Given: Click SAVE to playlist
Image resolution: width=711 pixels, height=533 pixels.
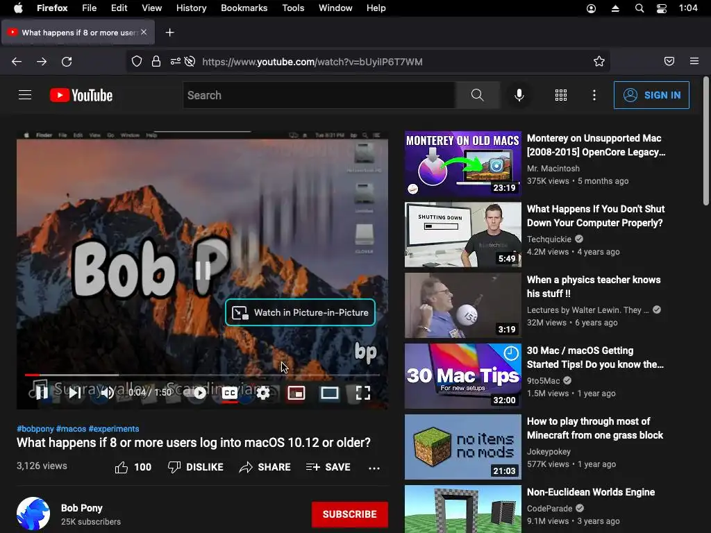Looking at the screenshot, I should (328, 467).
